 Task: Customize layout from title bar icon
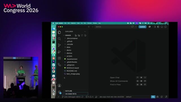[x=155, y=27]
